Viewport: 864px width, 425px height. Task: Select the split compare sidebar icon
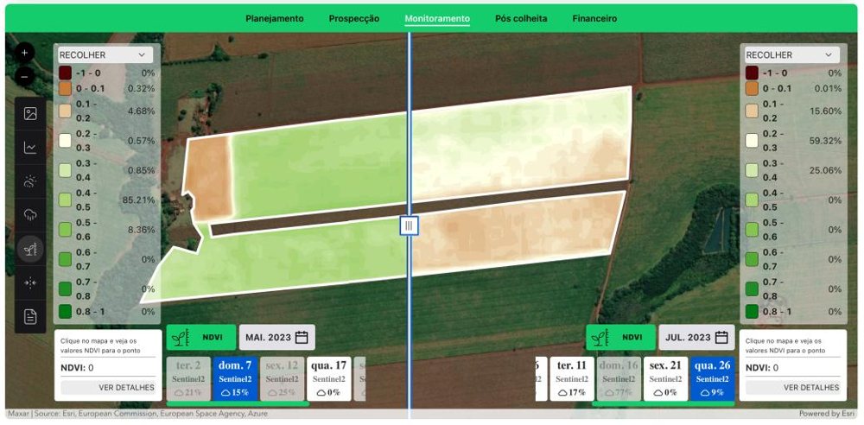[30, 282]
